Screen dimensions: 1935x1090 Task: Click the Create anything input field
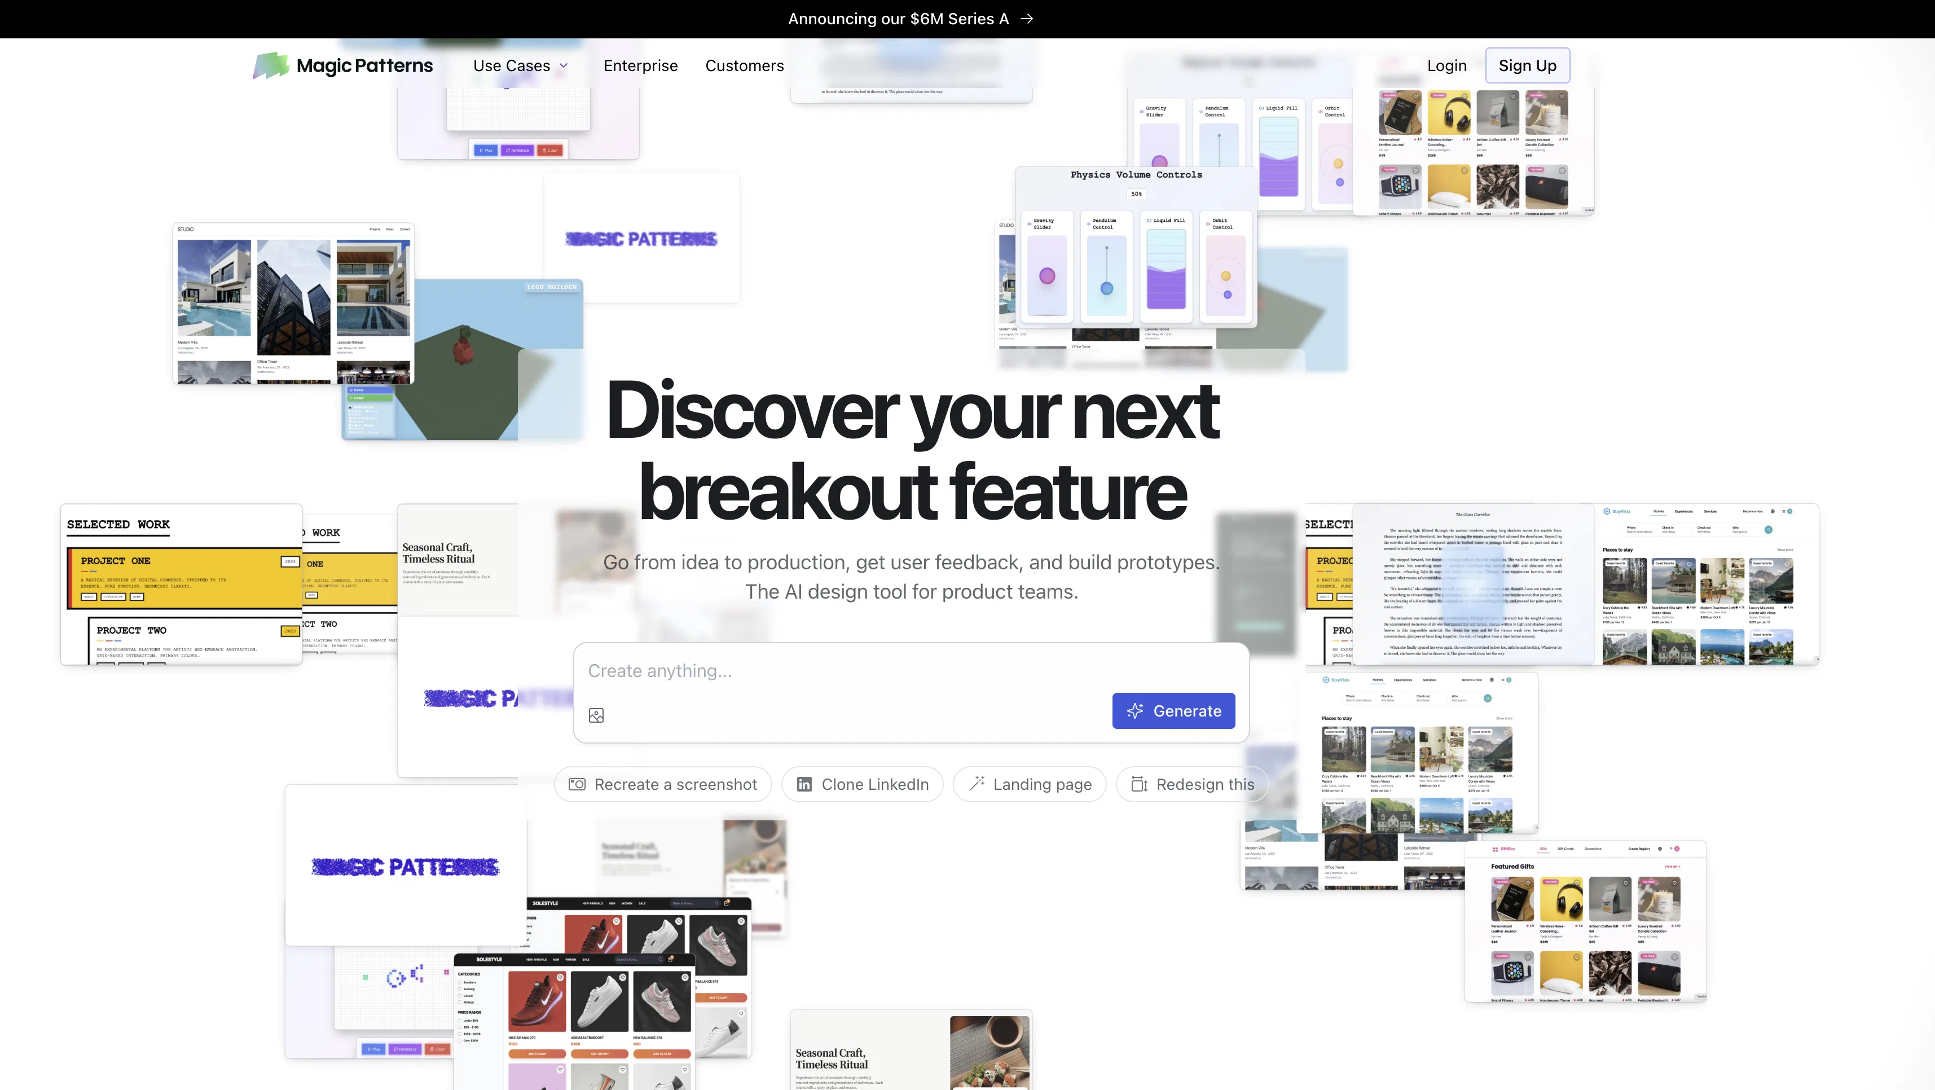coord(826,671)
